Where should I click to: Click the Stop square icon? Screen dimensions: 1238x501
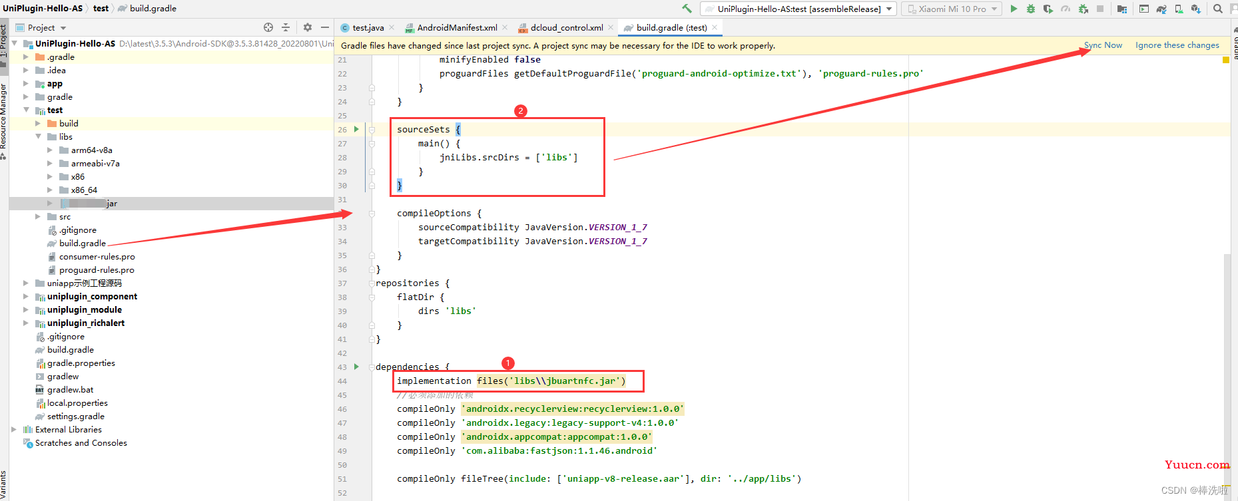[x=1100, y=9]
